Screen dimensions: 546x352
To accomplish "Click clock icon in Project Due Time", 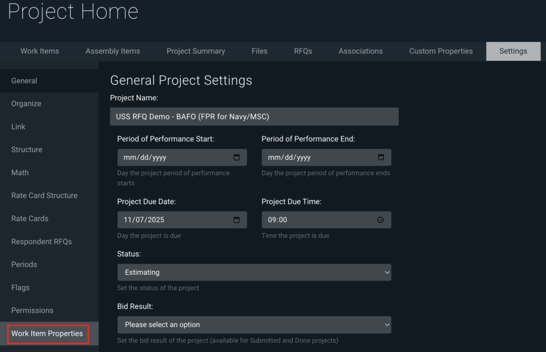I will click(x=380, y=220).
